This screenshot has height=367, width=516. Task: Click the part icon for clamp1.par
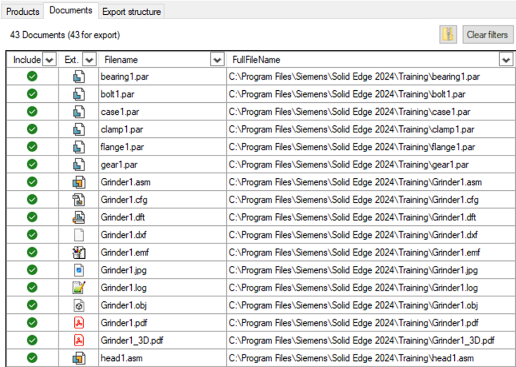(79, 130)
